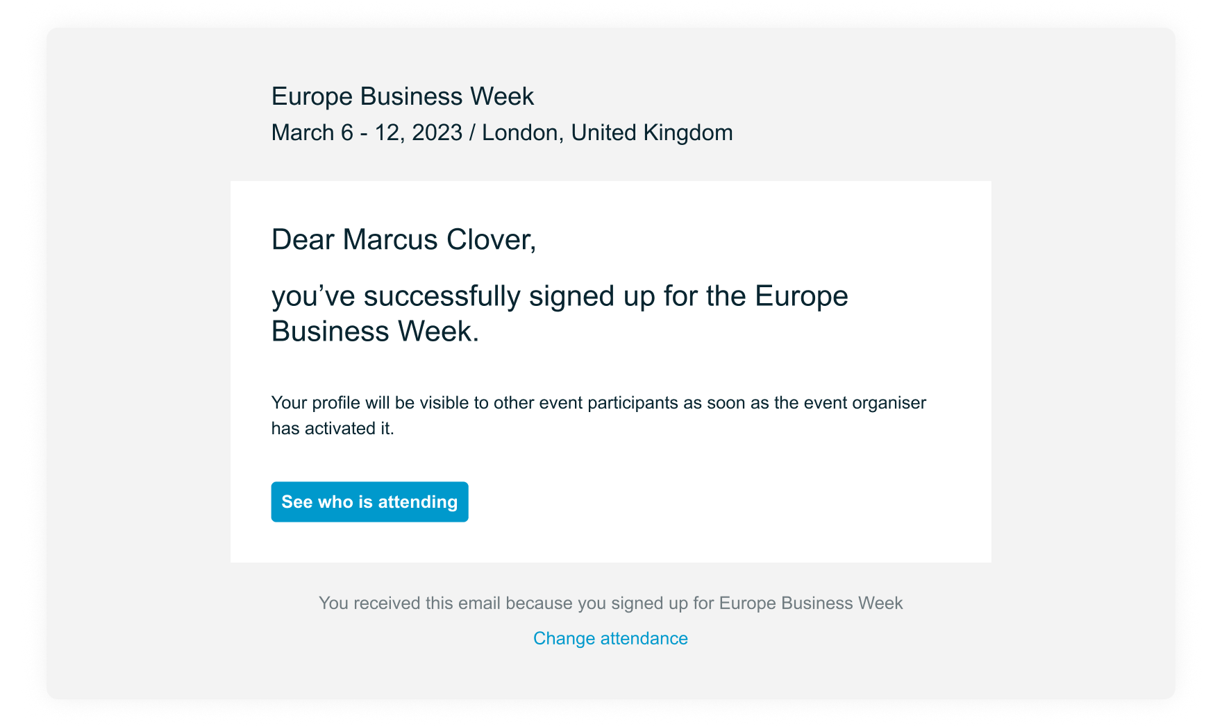
Task: Click the successfully signed up heading line
Action: tap(560, 296)
